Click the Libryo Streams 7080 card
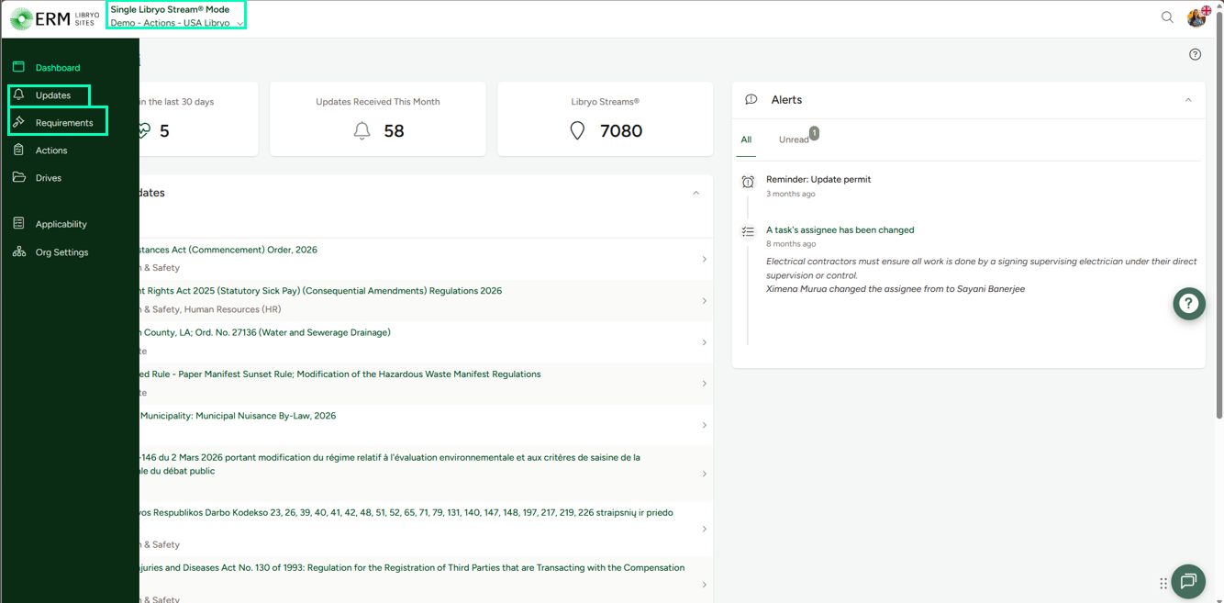The height and width of the screenshot is (603, 1224). tap(605, 118)
